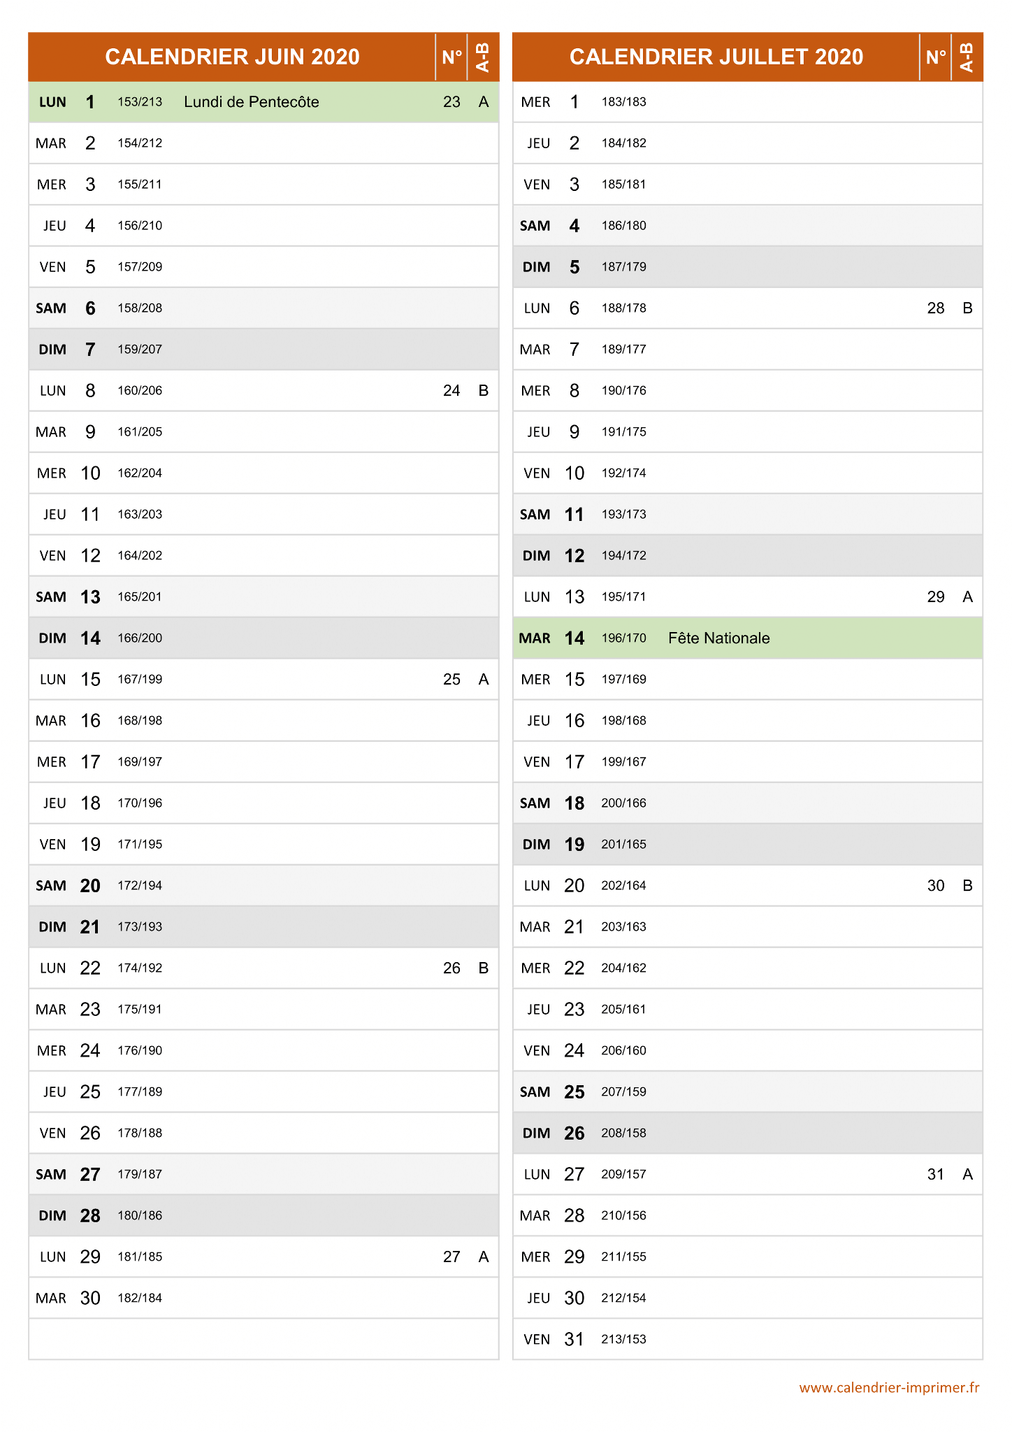Click the N° column header in June
Screen dimensions: 1012x1432
(451, 57)
